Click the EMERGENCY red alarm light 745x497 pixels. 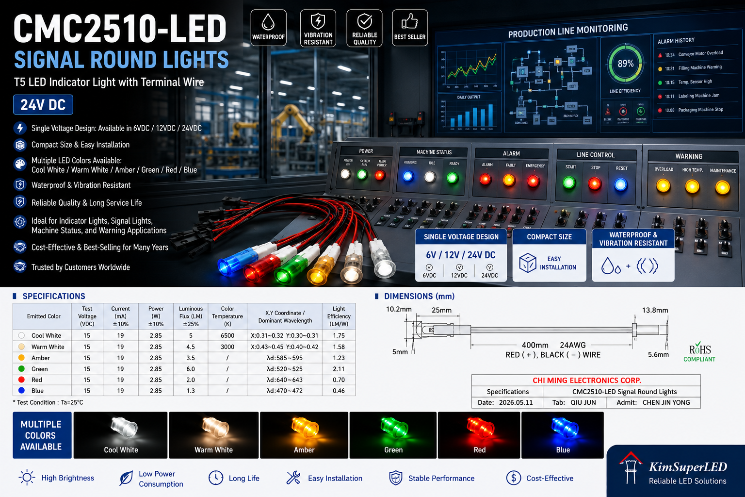tap(533, 182)
